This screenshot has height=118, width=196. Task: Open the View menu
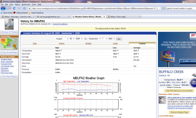(11, 5)
